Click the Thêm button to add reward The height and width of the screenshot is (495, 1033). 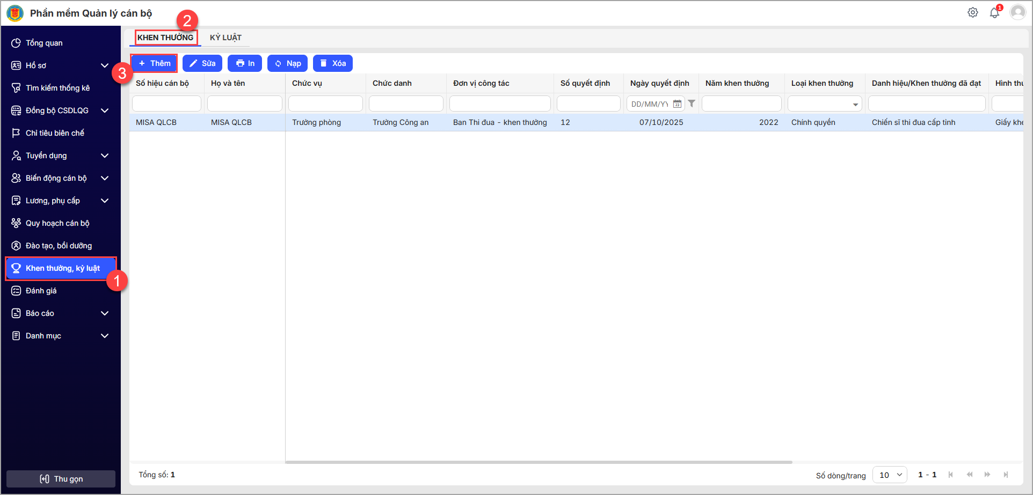[x=154, y=63]
